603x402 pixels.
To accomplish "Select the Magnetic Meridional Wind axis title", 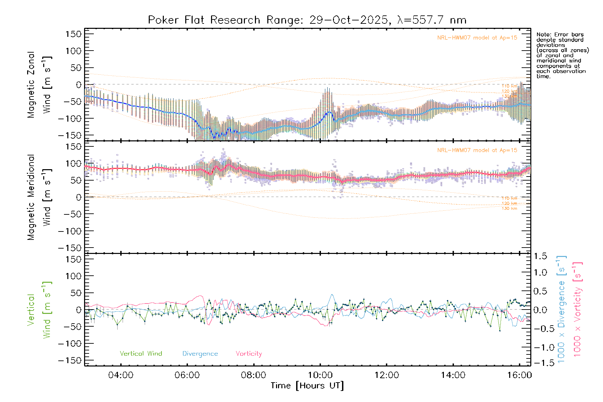I will click(x=39, y=197).
